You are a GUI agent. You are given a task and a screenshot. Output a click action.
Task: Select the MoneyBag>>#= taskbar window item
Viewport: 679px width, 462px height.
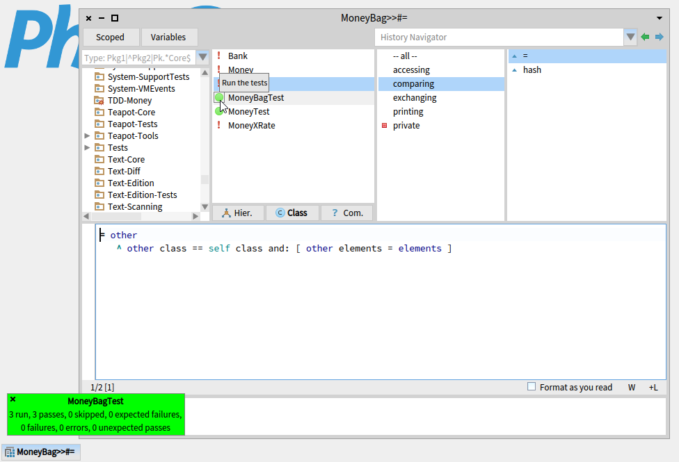click(x=41, y=452)
